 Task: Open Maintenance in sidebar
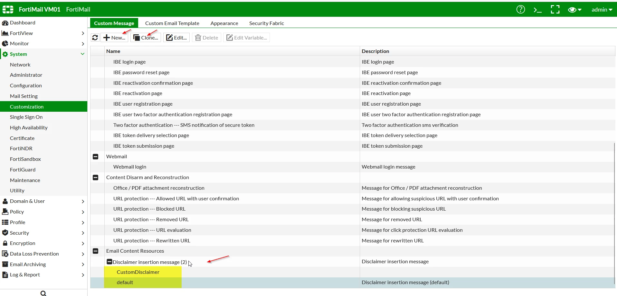tap(25, 180)
